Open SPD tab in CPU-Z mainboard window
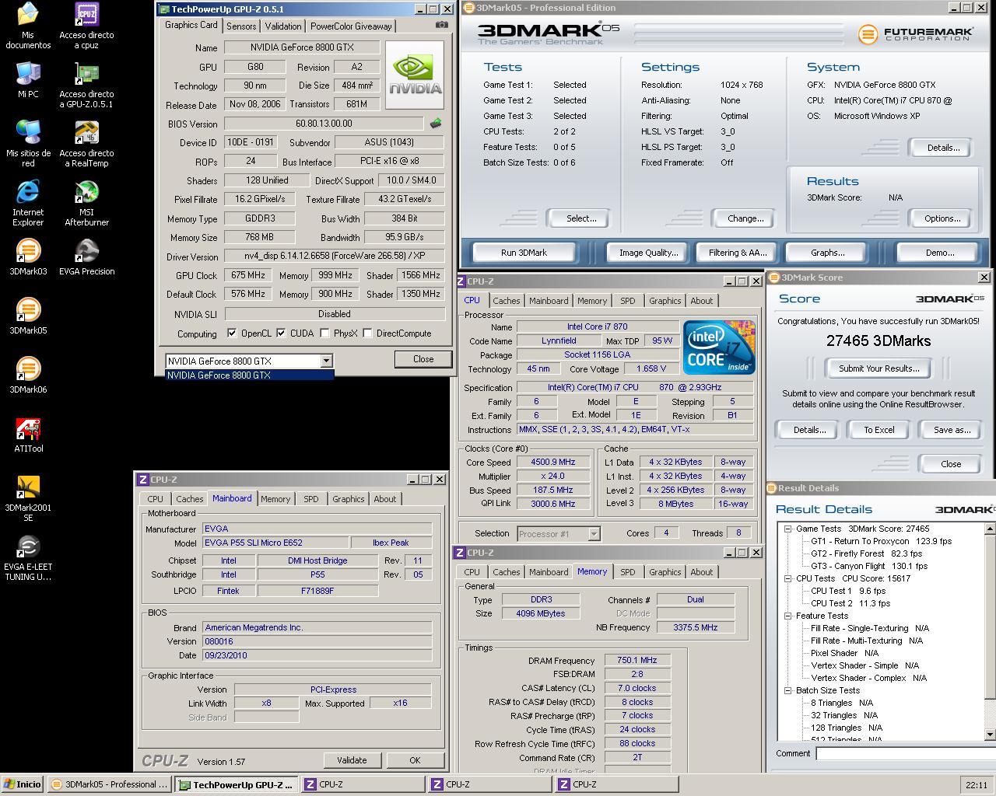This screenshot has width=996, height=796. (310, 499)
